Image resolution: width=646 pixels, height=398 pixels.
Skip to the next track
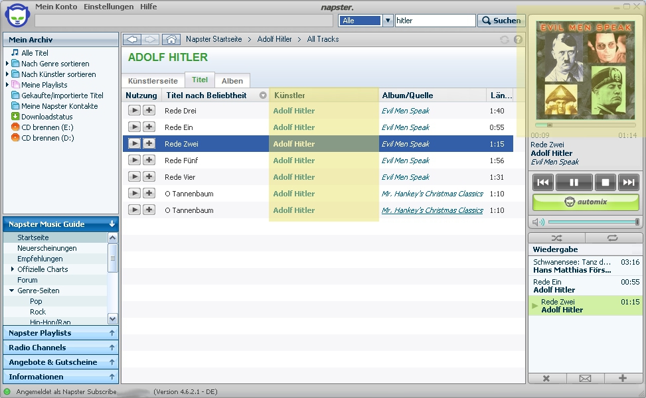629,182
